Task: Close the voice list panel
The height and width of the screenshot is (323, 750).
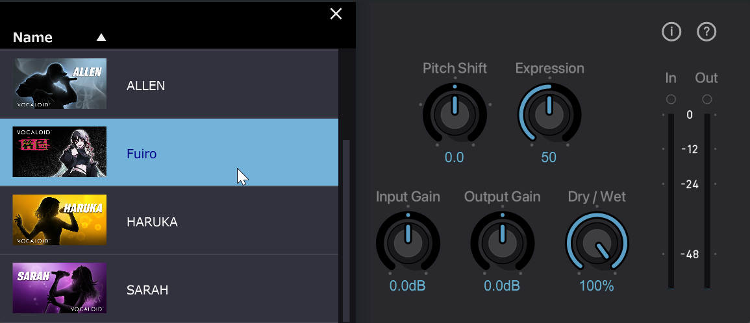Action: (x=336, y=14)
